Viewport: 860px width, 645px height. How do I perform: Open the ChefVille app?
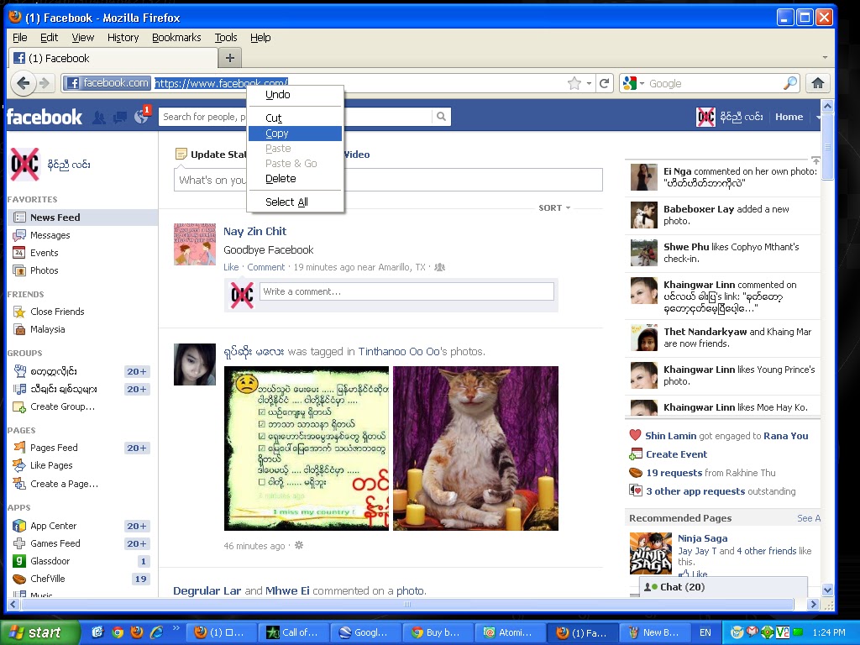[x=47, y=579]
